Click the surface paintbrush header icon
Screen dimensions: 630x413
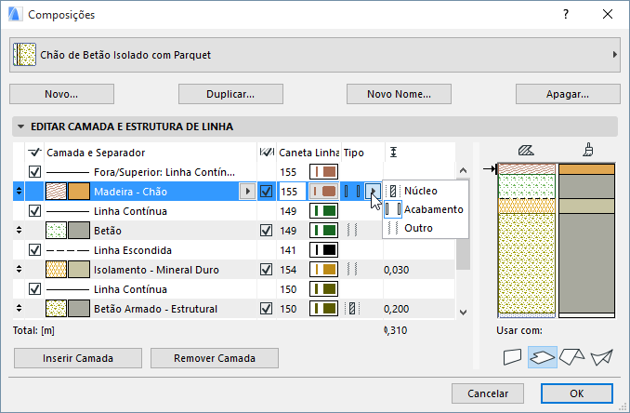click(588, 150)
